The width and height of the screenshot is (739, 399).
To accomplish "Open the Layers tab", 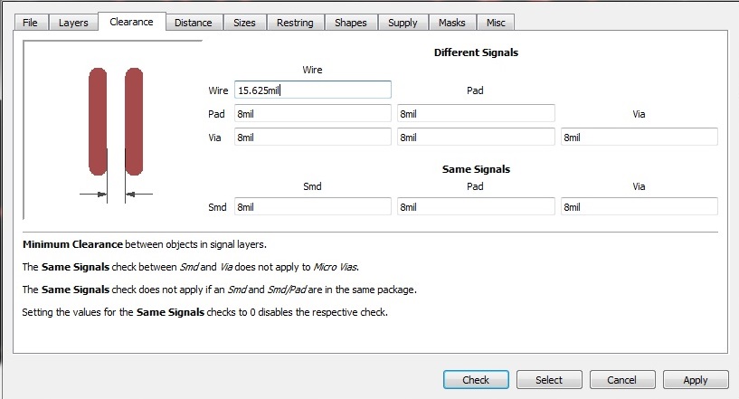I will pos(73,23).
